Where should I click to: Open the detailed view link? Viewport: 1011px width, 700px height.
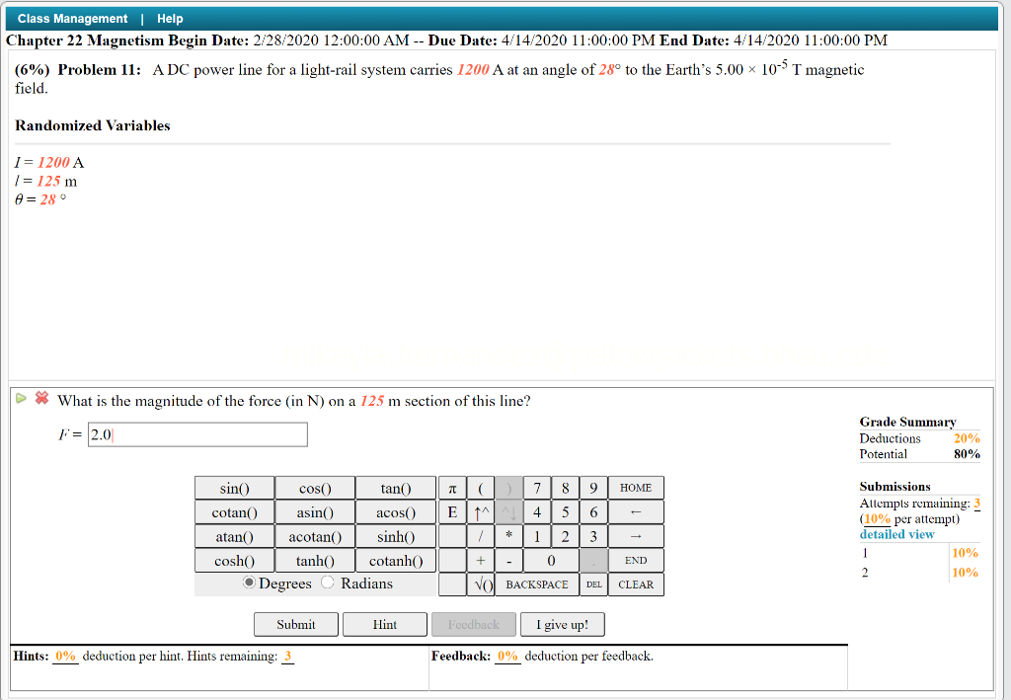coord(896,533)
